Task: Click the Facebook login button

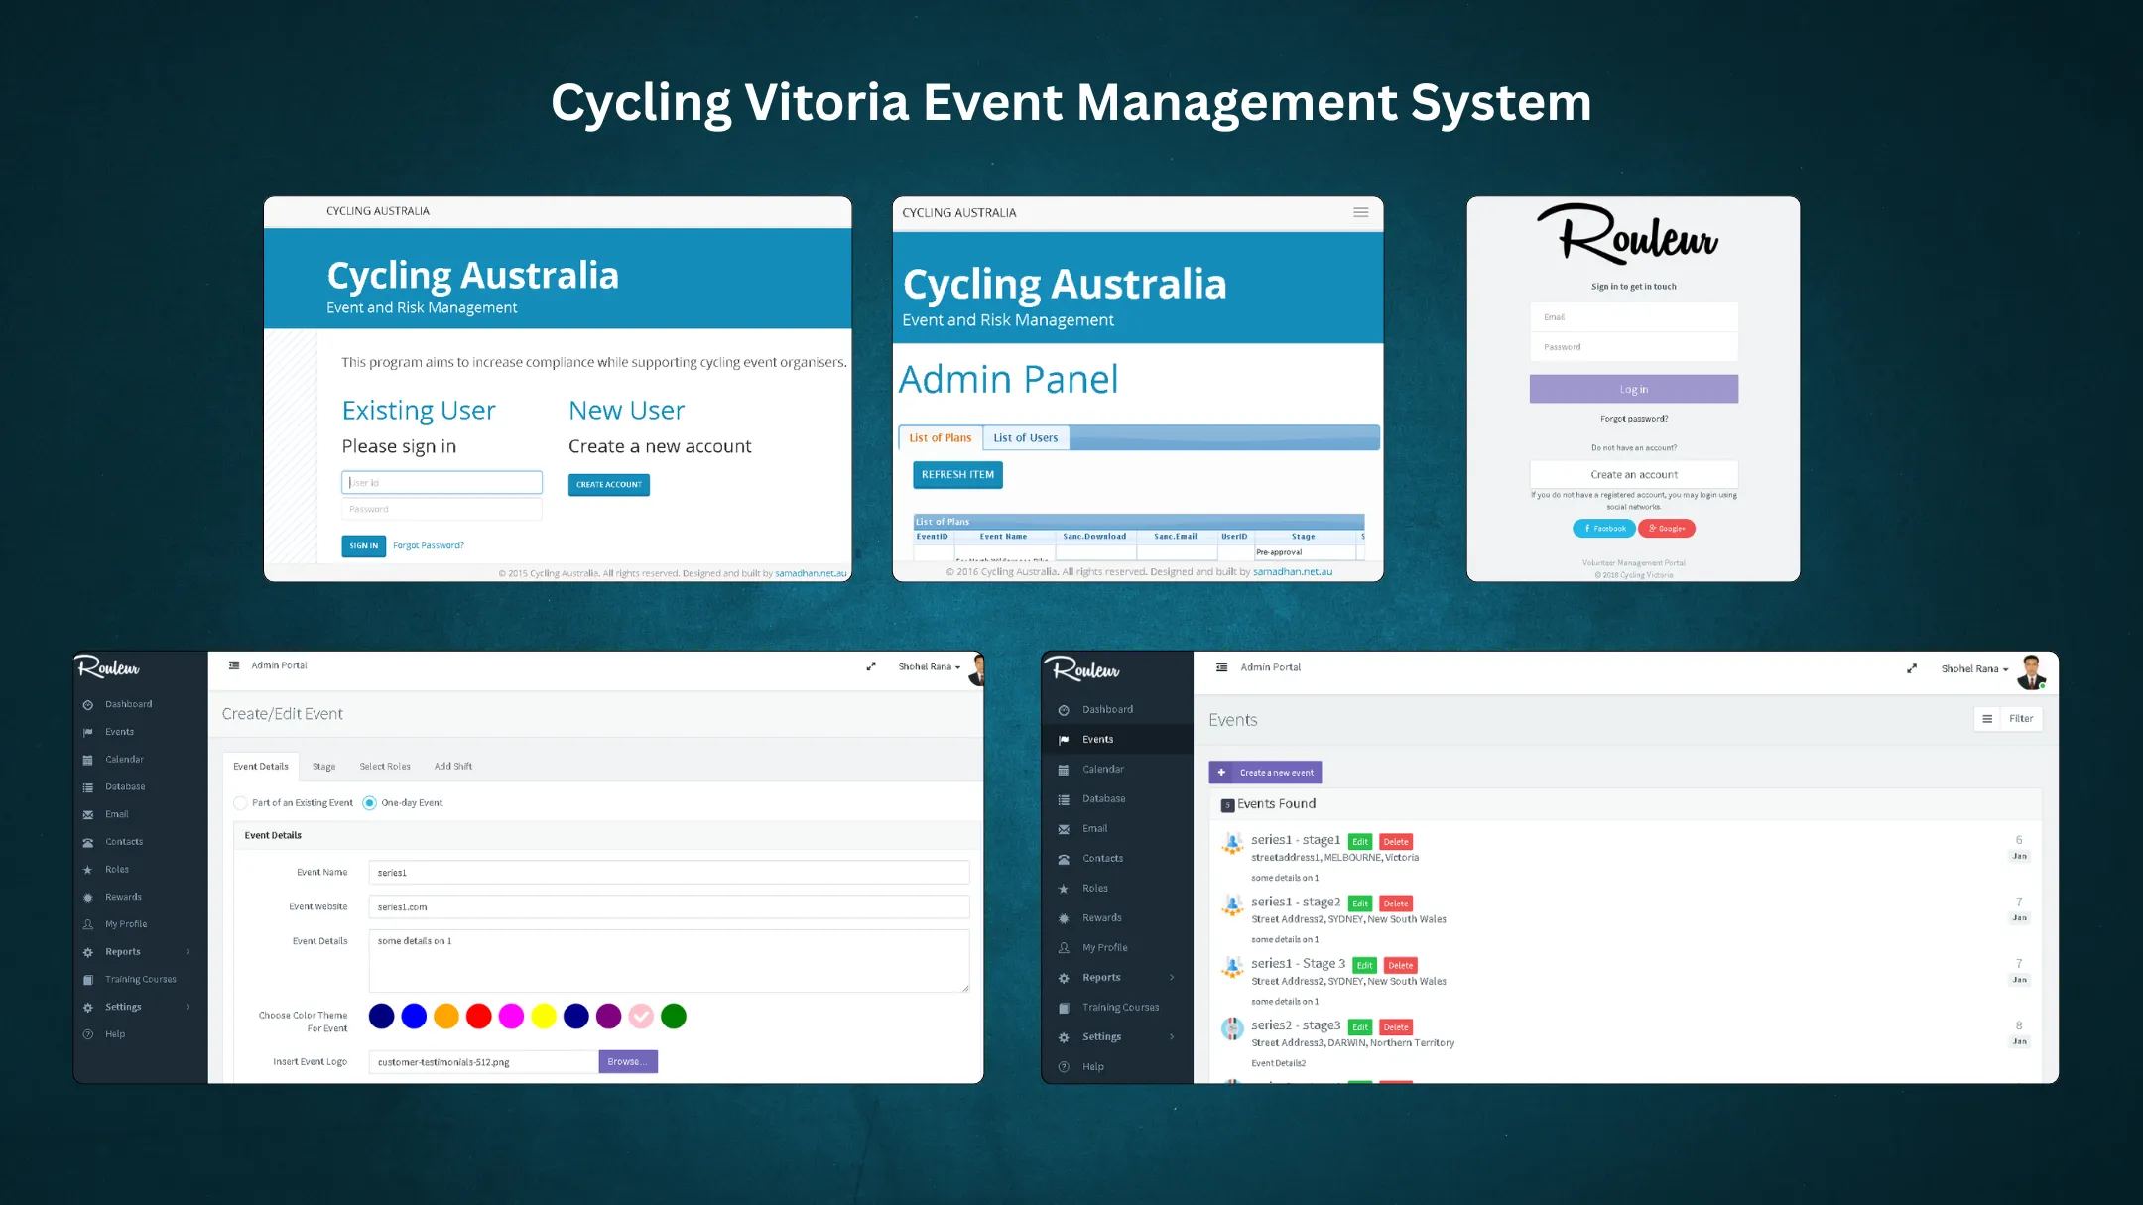Action: (1604, 529)
